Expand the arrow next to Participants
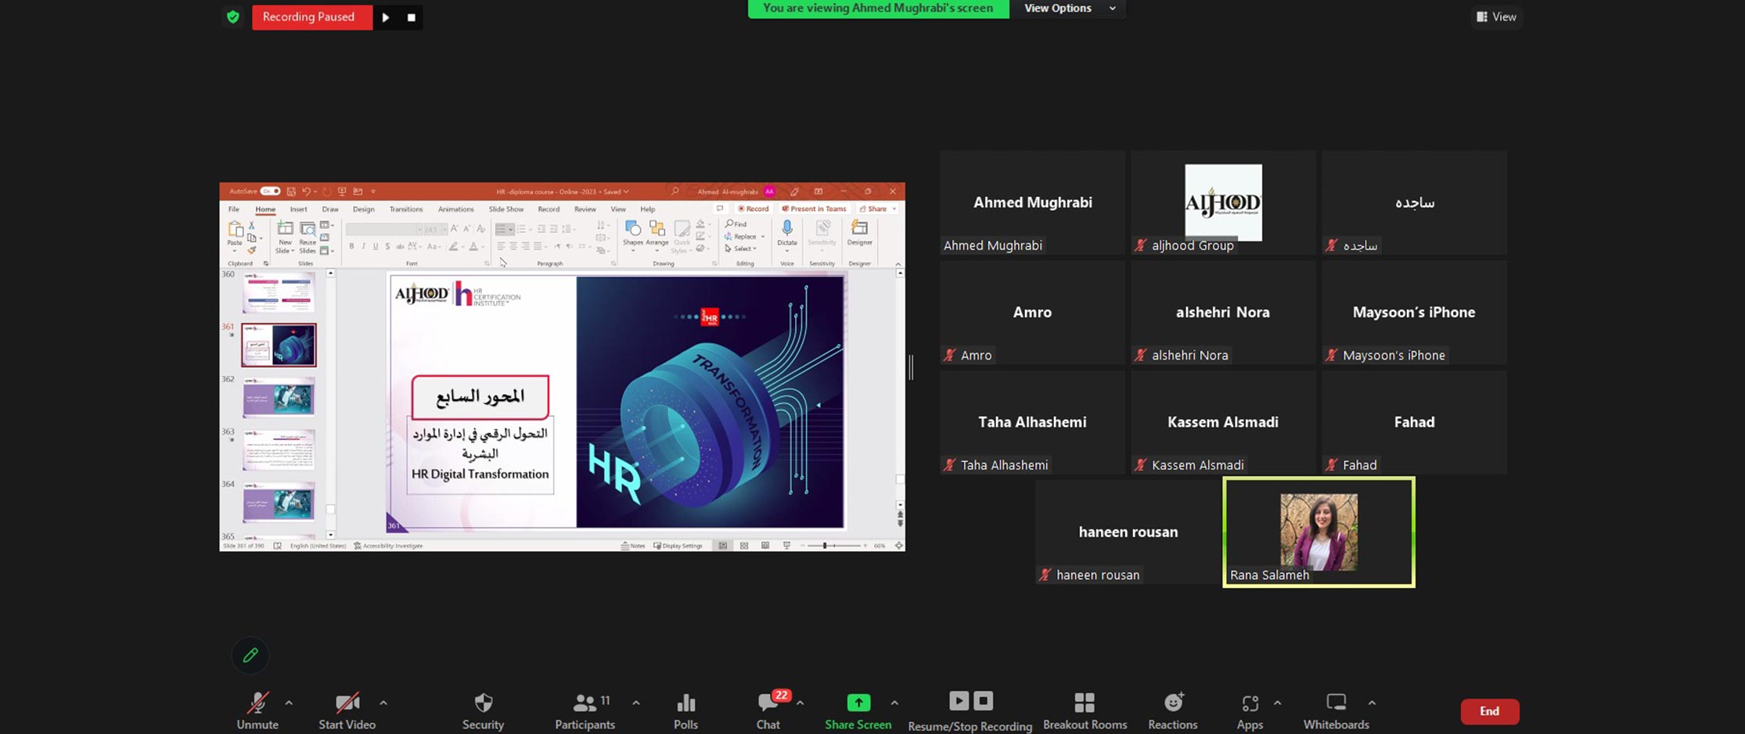 pos(636,703)
